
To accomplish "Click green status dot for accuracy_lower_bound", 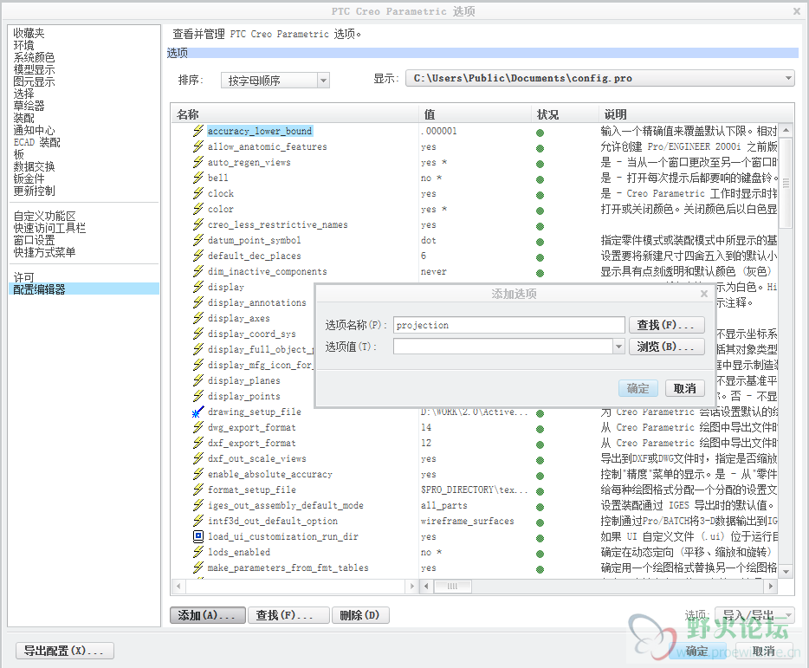I will point(540,133).
